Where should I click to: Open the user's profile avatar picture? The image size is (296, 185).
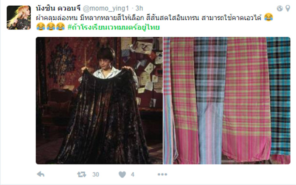(19, 18)
